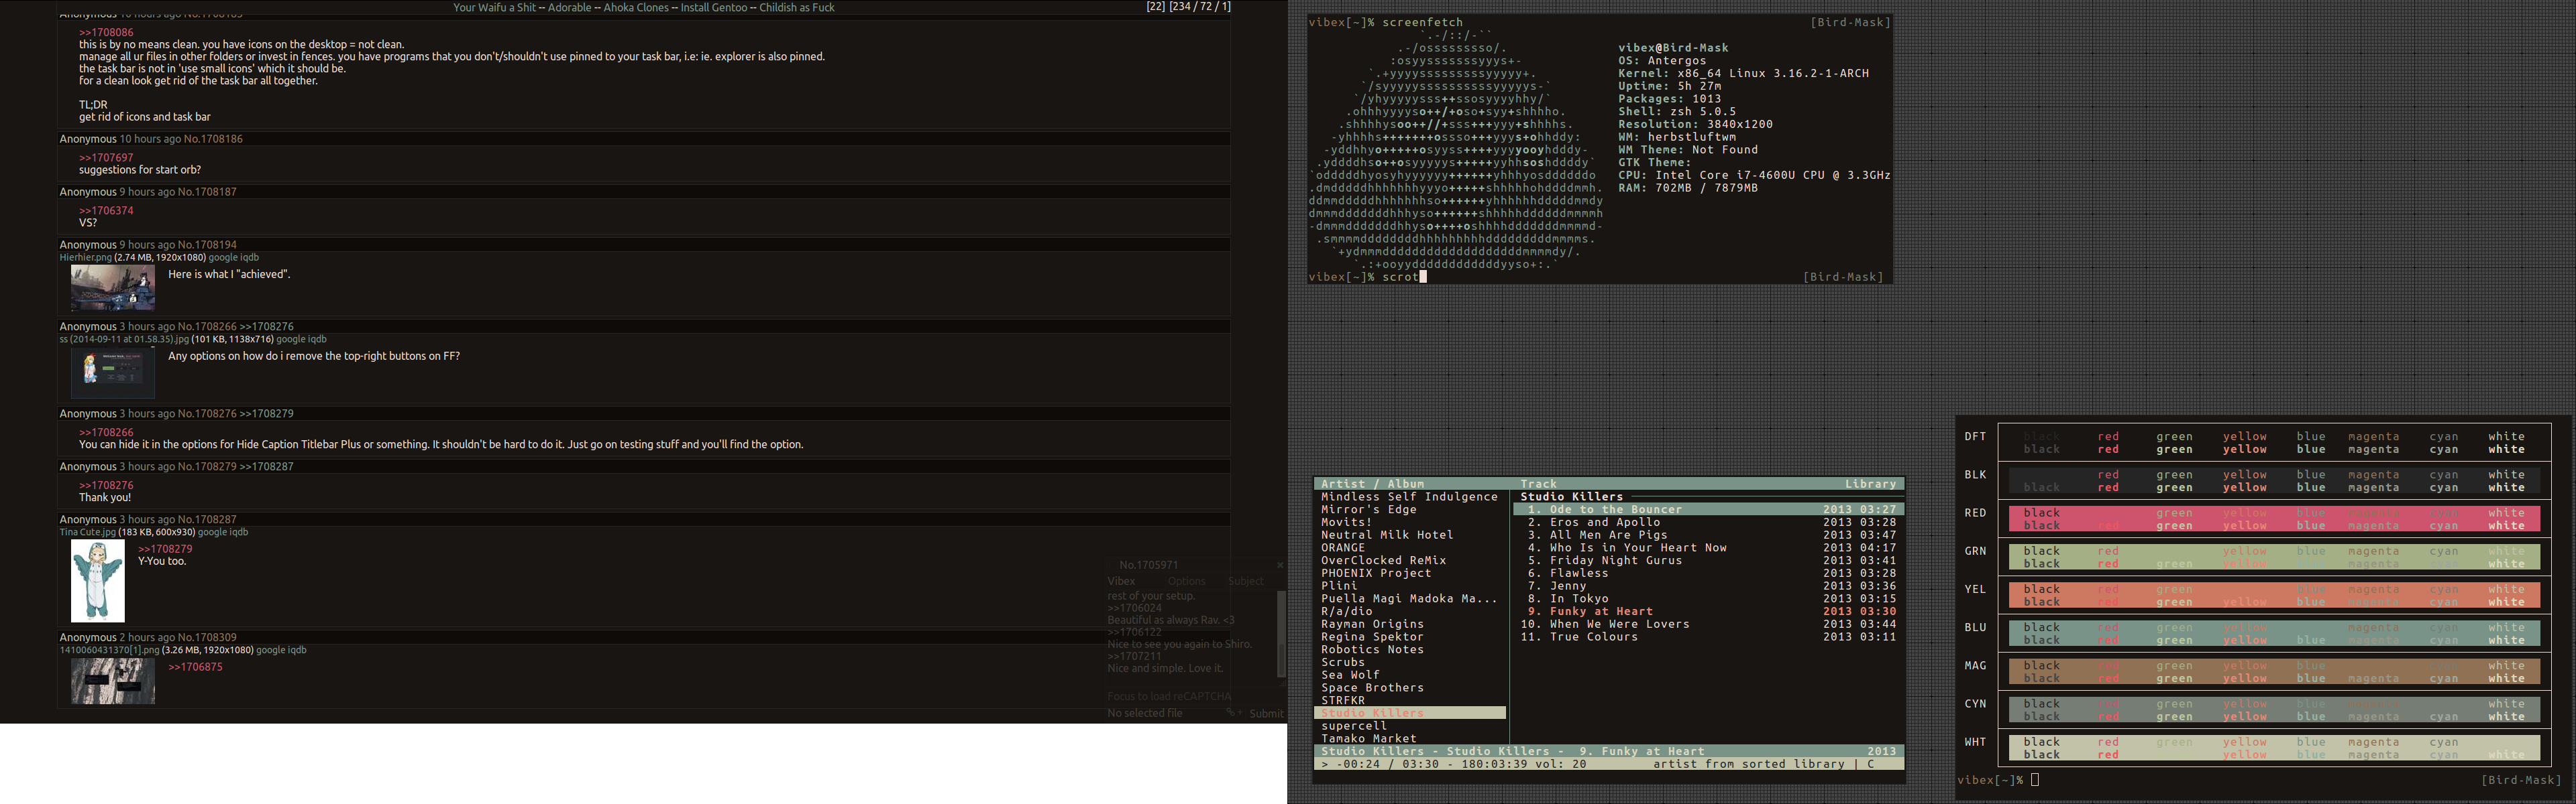The width and height of the screenshot is (2576, 804).
Task: Expand the Tina Cute.jpg thumbnail
Action: point(98,582)
